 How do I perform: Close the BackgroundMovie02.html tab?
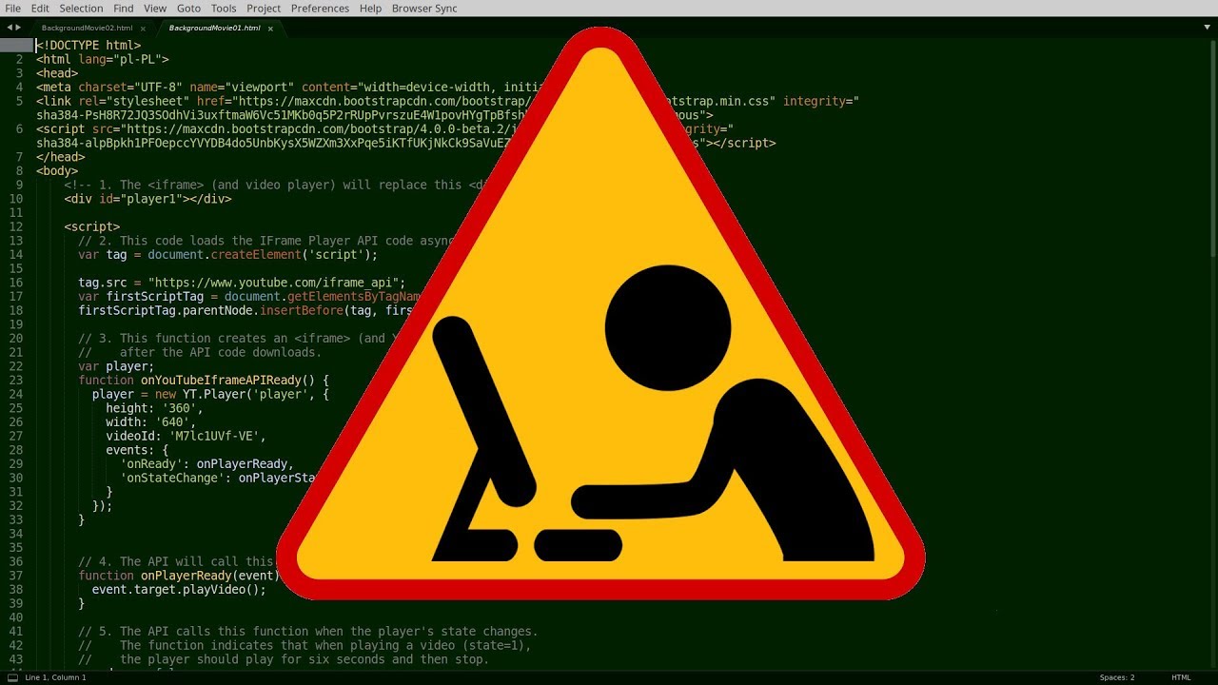(x=144, y=29)
